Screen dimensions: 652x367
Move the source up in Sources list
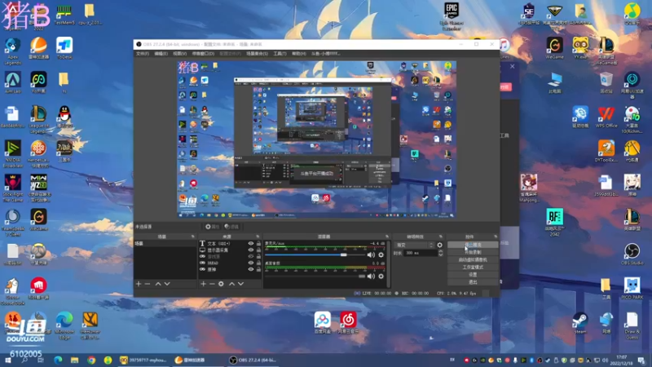(231, 284)
